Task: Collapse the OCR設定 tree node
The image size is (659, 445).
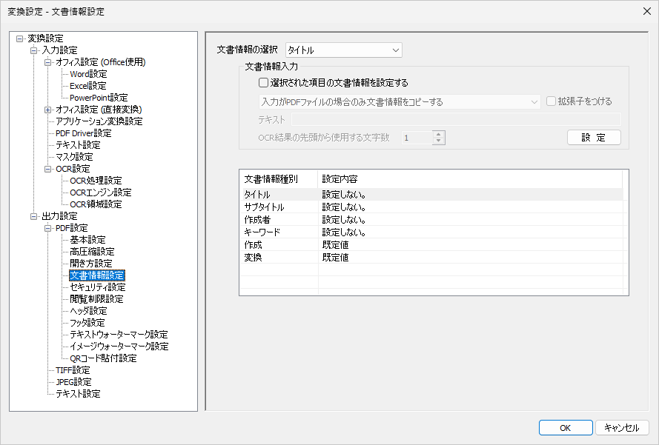Action: (47, 169)
